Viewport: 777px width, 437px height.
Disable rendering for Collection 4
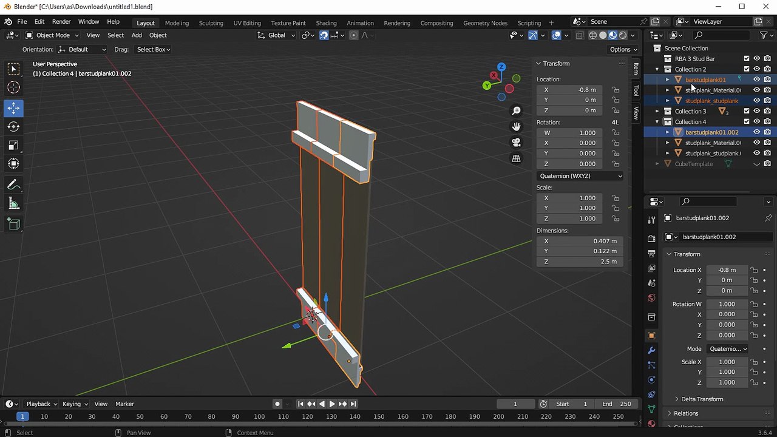click(x=767, y=121)
